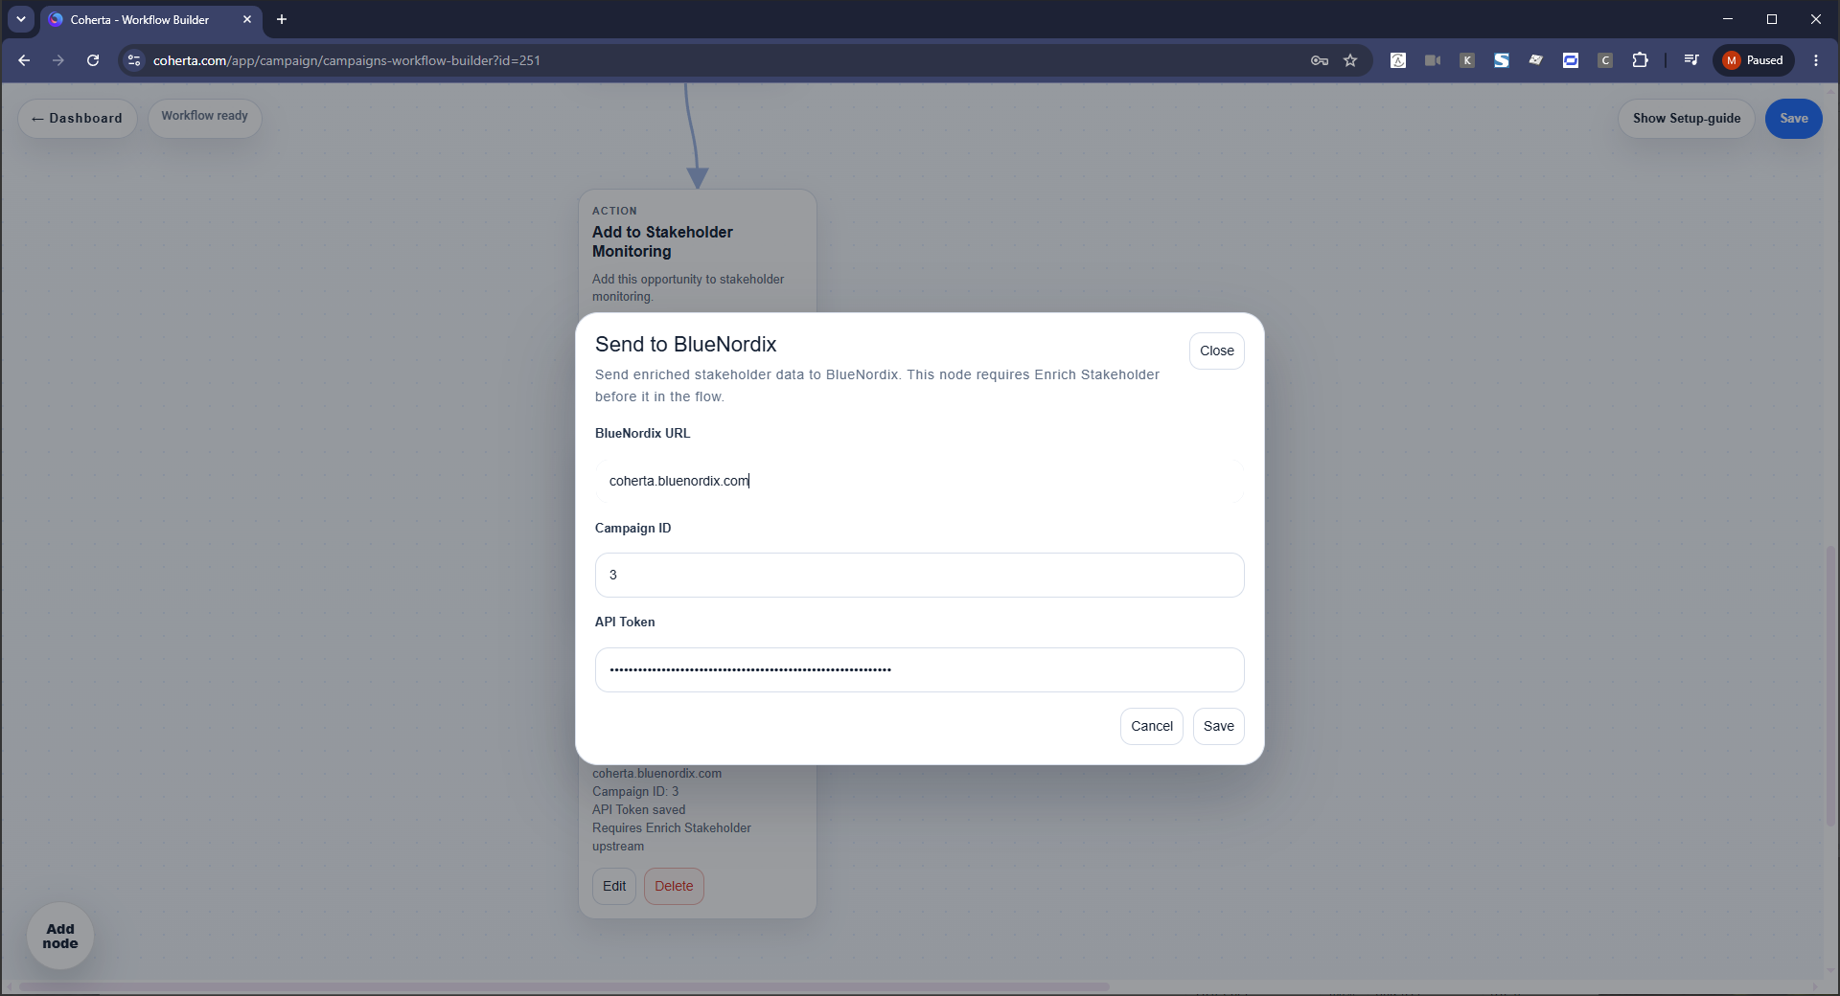Viewport: 1840px width, 996px height.
Task: Switch to Coherta Workflow Builder tab
Action: click(140, 19)
